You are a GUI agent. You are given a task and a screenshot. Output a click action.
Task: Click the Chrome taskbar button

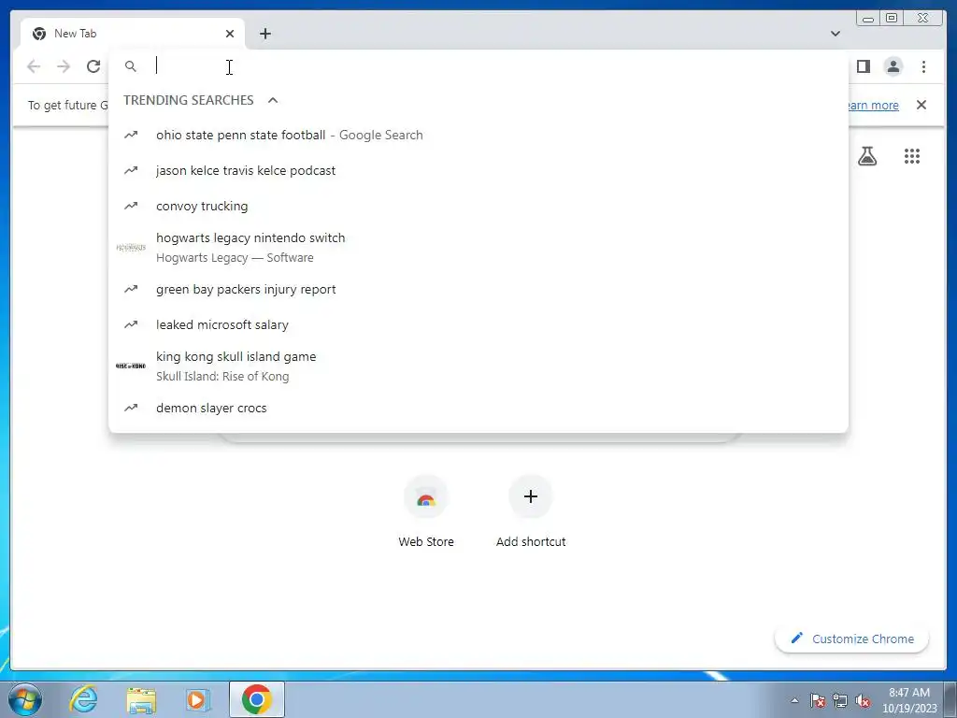pyautogui.click(x=257, y=699)
